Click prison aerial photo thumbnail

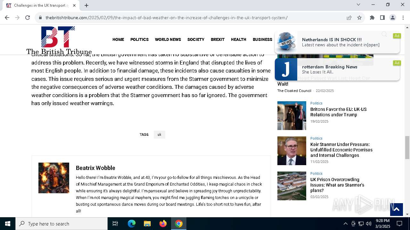(x=292, y=186)
